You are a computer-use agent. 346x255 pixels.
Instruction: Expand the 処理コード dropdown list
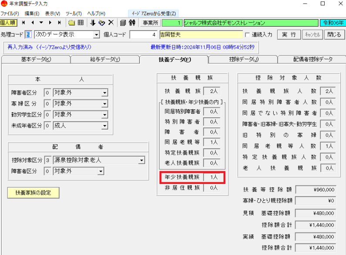click(x=96, y=34)
